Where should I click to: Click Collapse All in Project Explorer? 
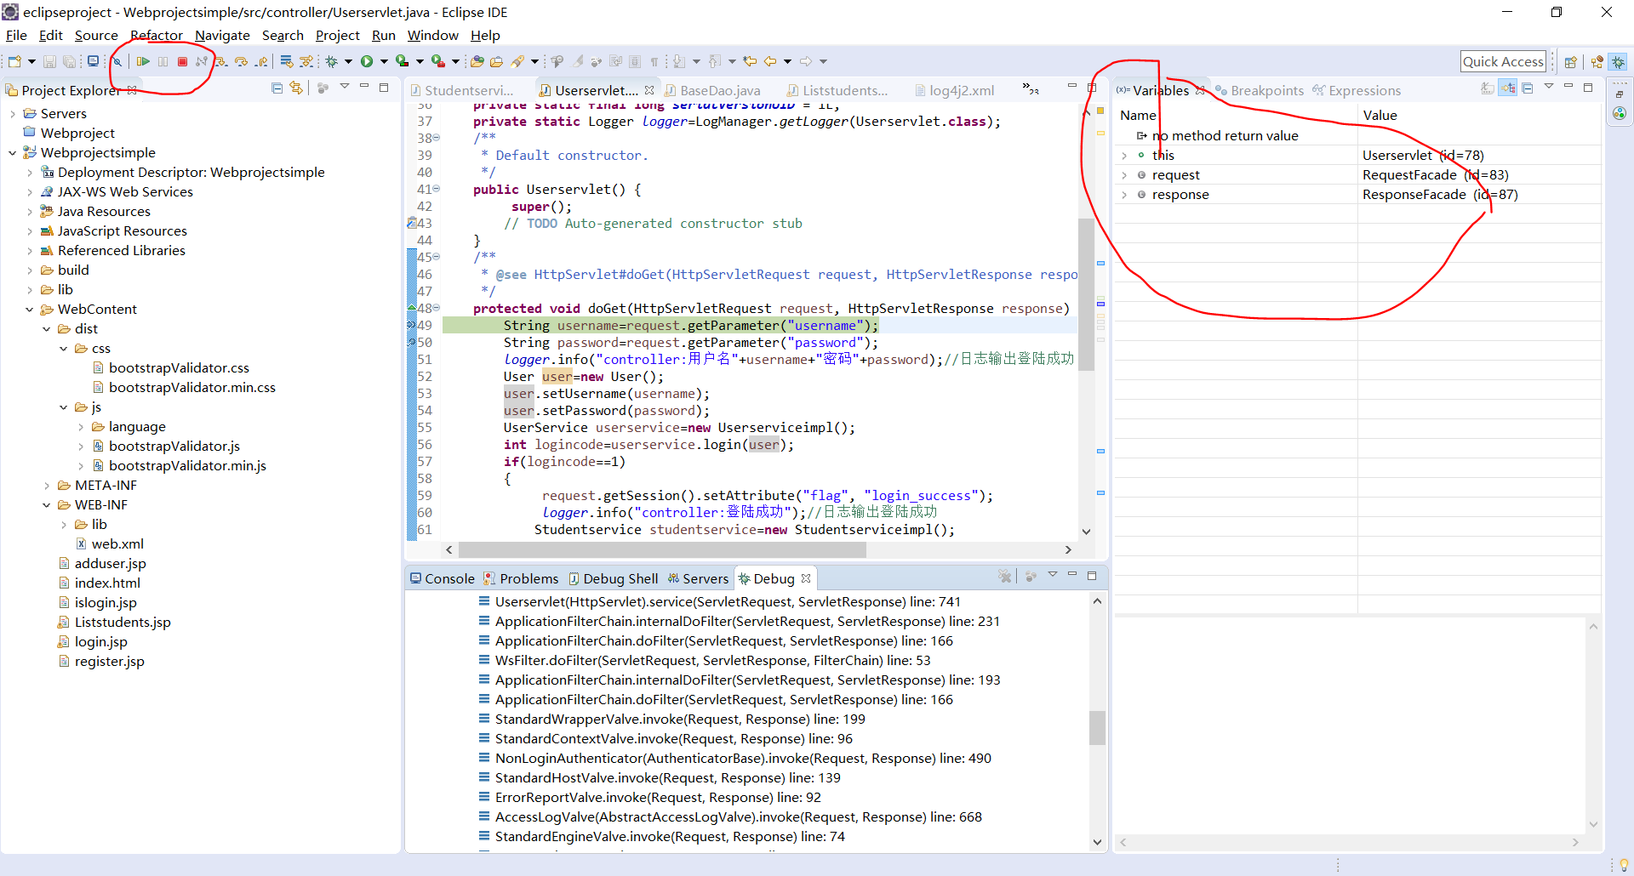coord(277,88)
